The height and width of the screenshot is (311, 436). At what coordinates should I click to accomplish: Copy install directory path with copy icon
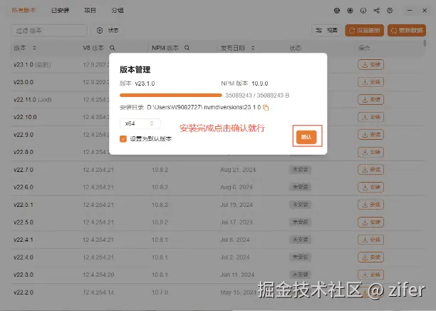click(x=266, y=108)
